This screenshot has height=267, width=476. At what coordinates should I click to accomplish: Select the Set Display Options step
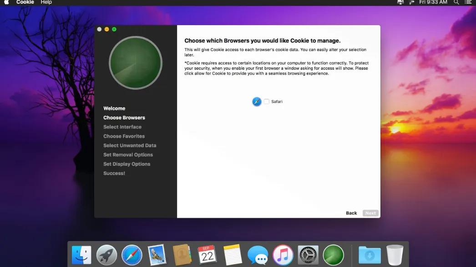[x=127, y=164]
